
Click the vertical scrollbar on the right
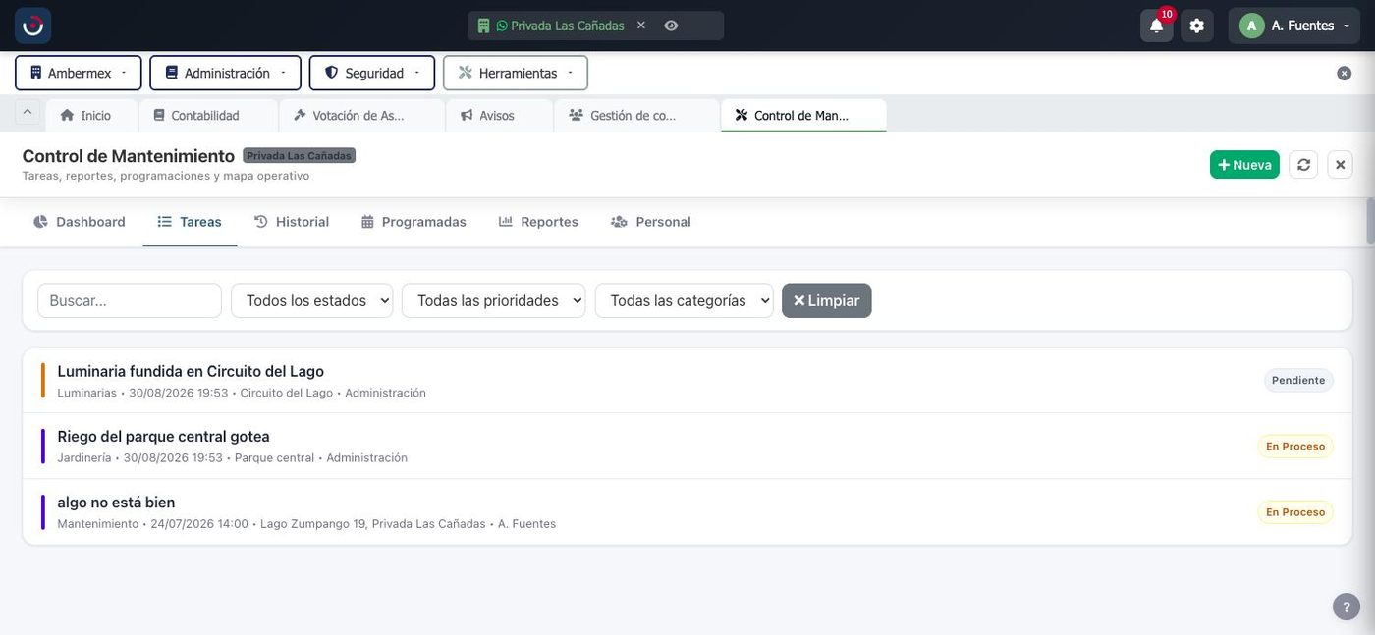coord(1369,222)
